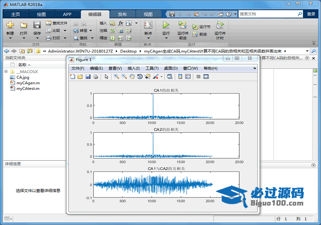
Task: Click the Print figure icon in Figure toolbar
Action: coord(95,76)
